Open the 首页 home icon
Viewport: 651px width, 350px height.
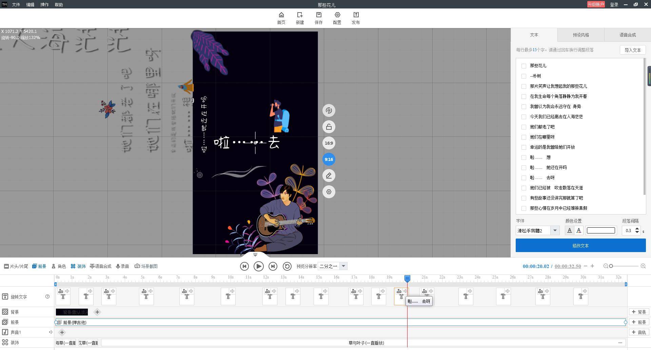(281, 18)
